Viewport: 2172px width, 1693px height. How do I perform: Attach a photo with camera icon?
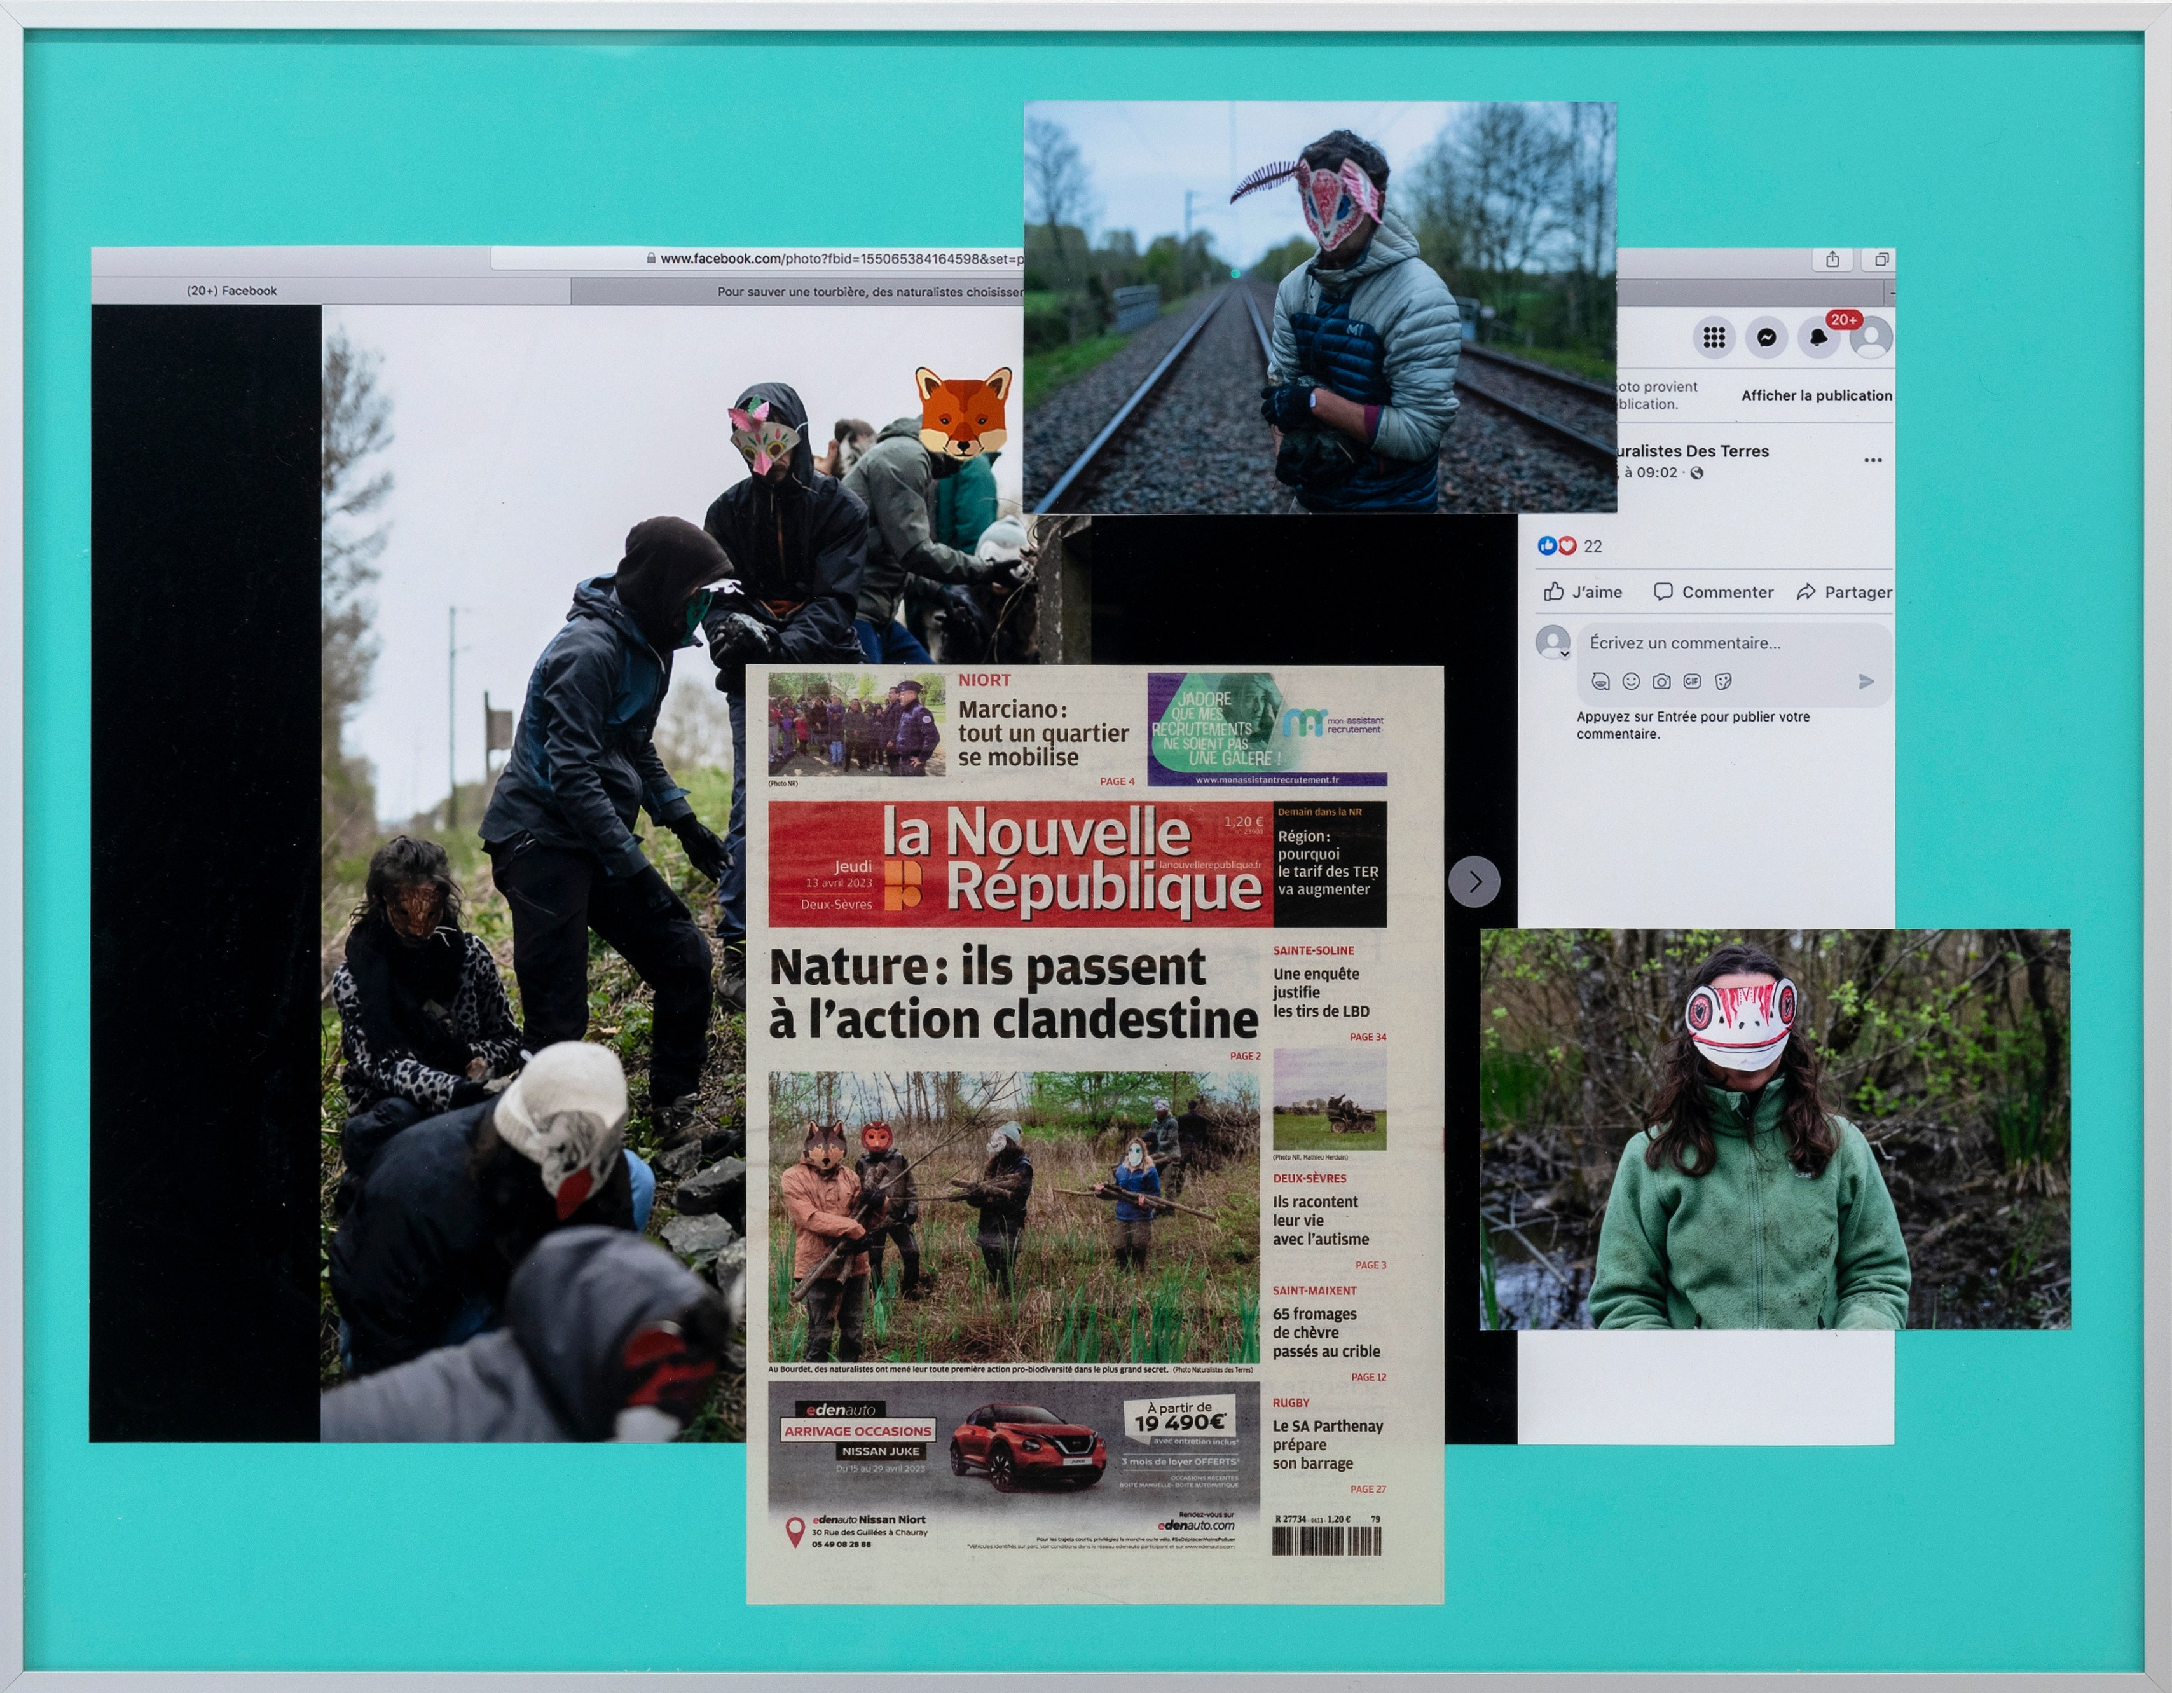point(1662,681)
